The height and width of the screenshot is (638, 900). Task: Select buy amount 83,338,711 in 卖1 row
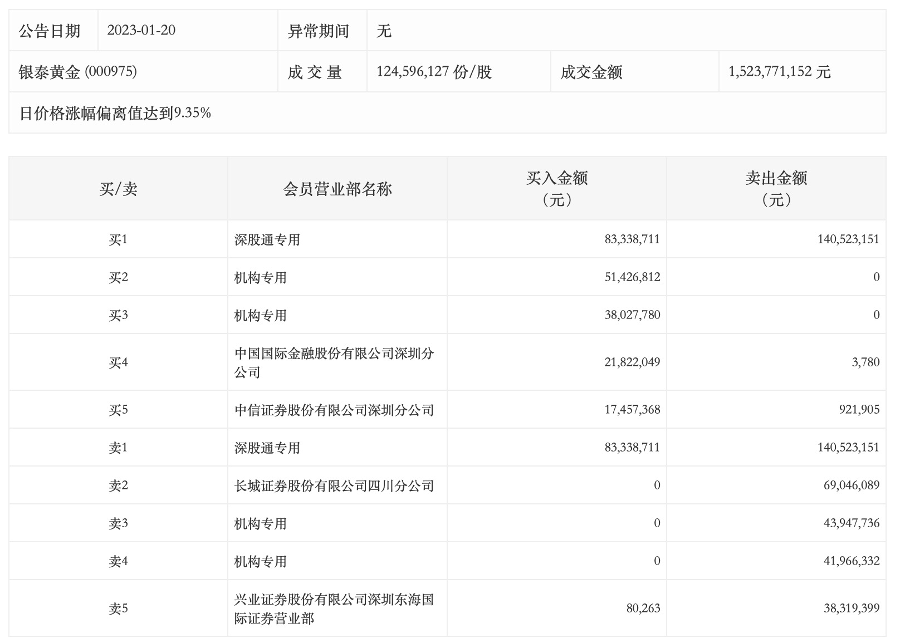coord(632,448)
